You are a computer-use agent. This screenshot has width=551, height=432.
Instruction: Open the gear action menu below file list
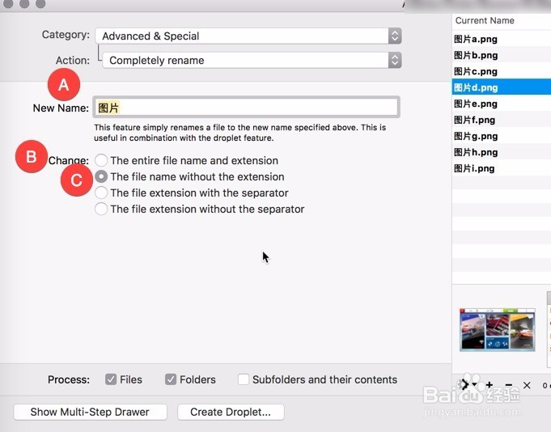[x=467, y=384]
